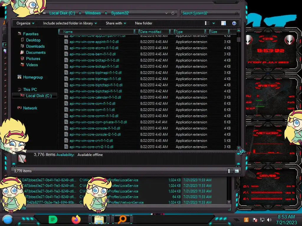
Task: Open Desktop in the navigation pane
Action: 33,40
